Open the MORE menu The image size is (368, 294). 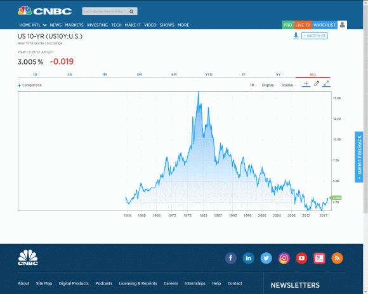click(183, 25)
